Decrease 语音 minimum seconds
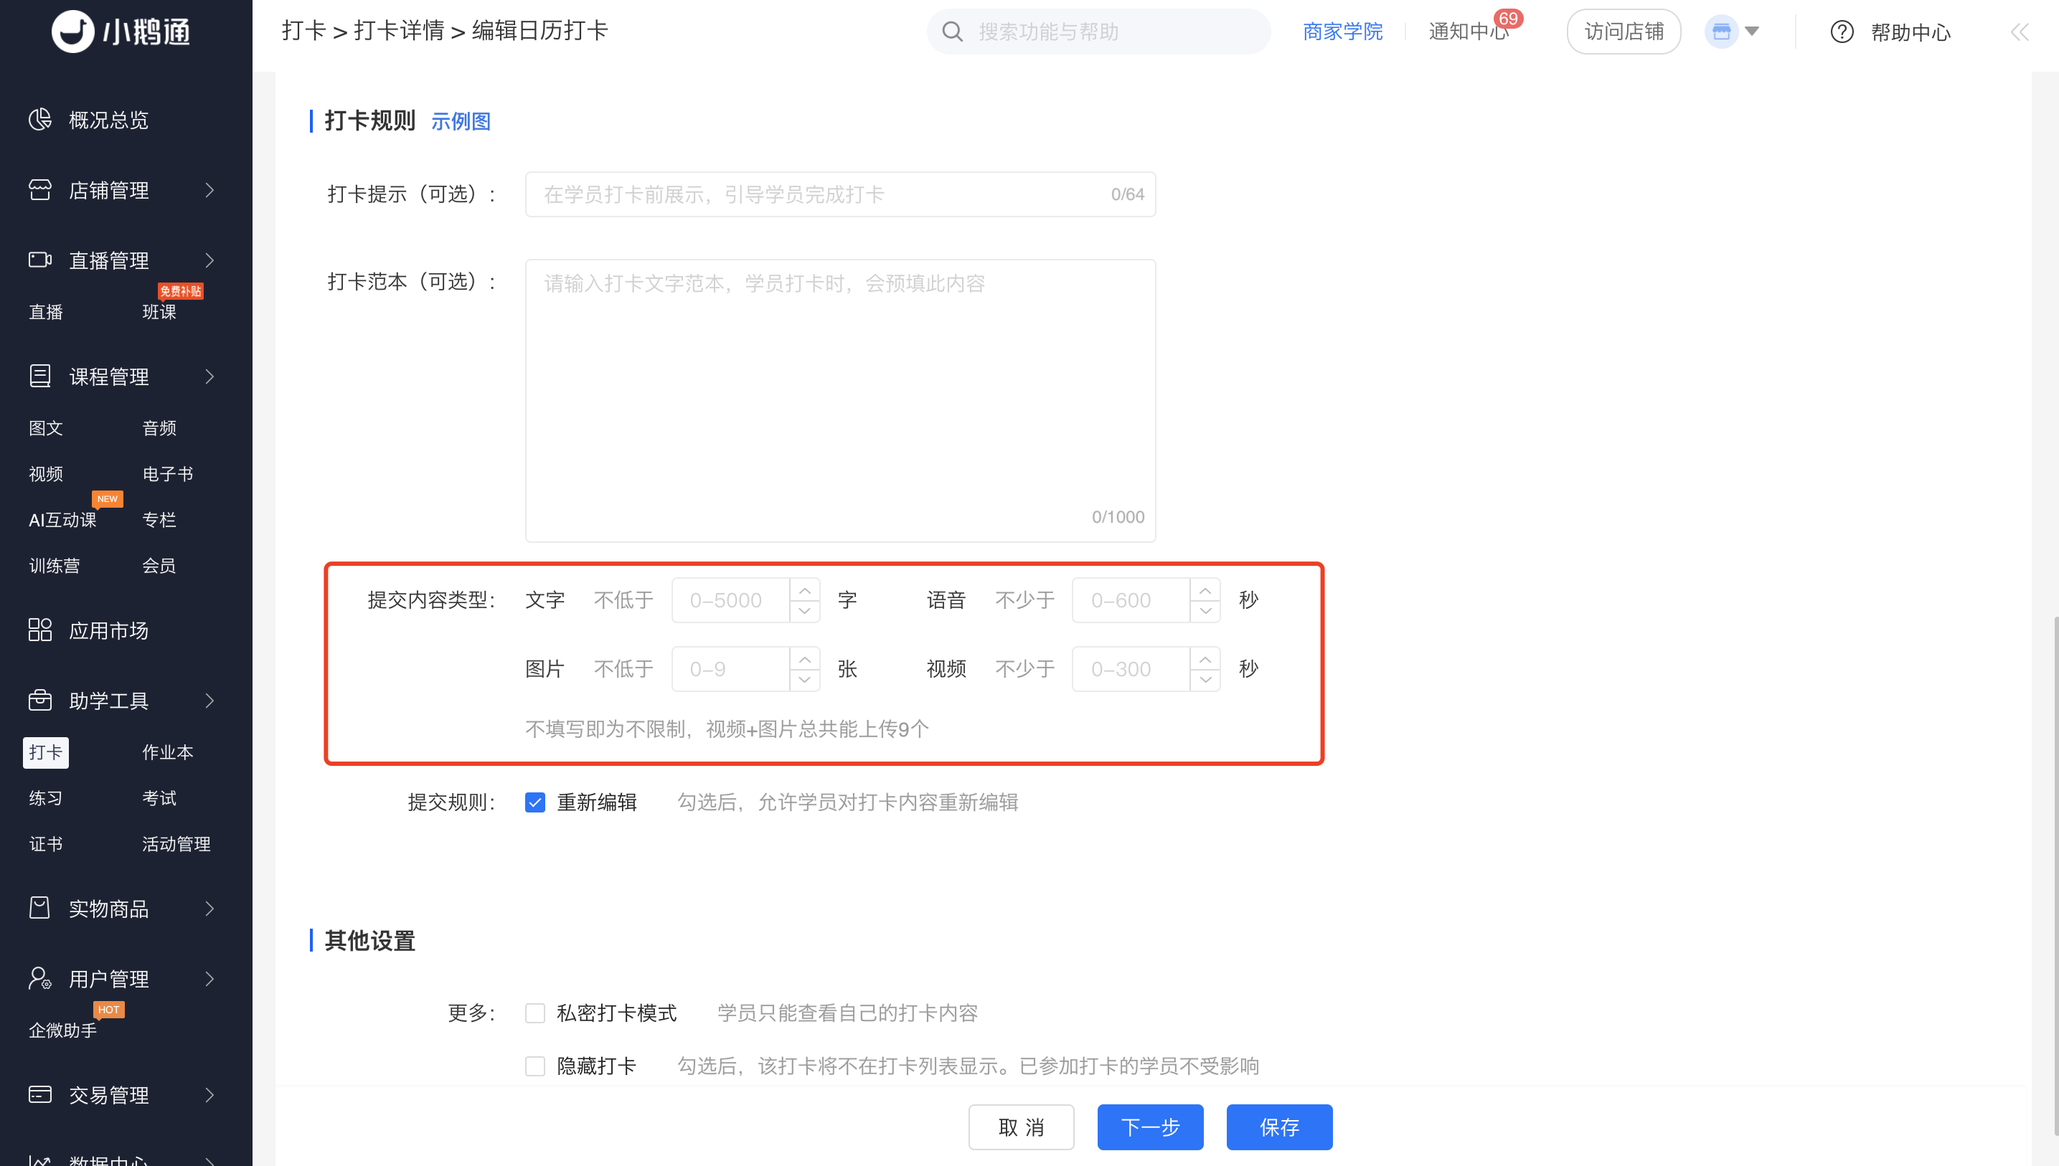 coord(1205,611)
